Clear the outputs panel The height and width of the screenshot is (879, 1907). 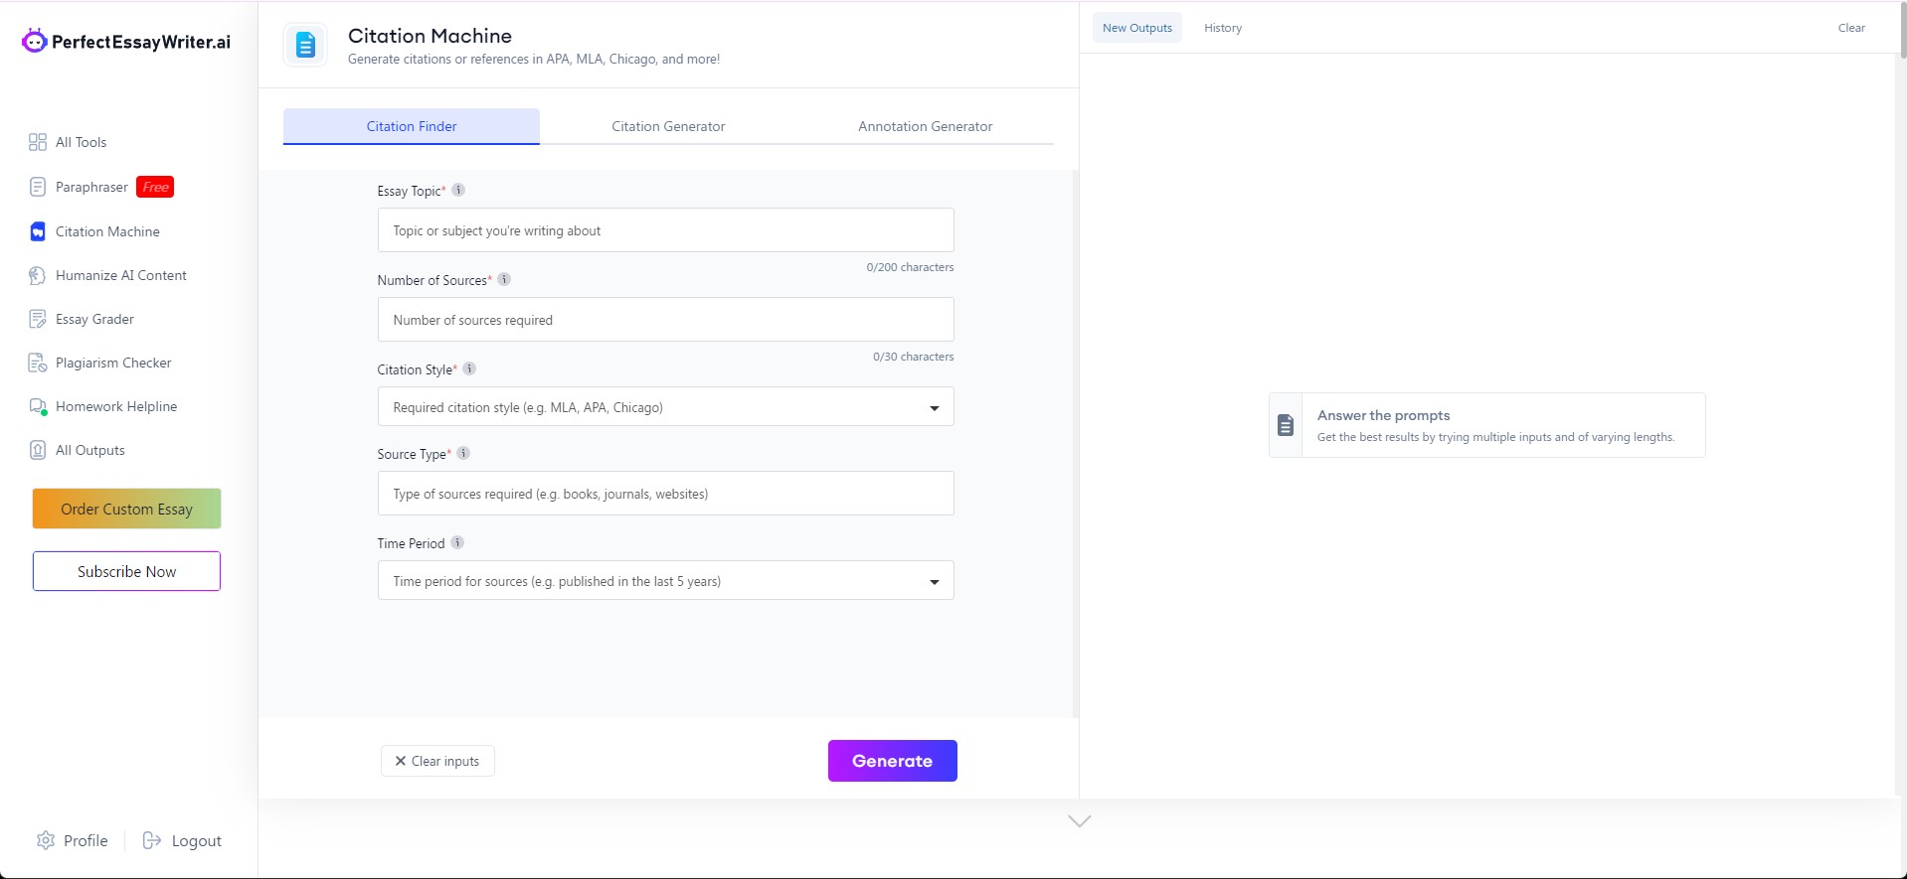pos(1851,28)
